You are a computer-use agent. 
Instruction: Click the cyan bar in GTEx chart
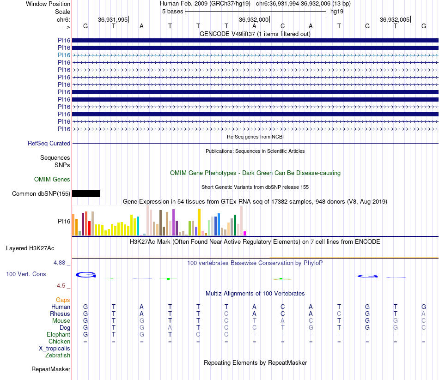click(138, 226)
